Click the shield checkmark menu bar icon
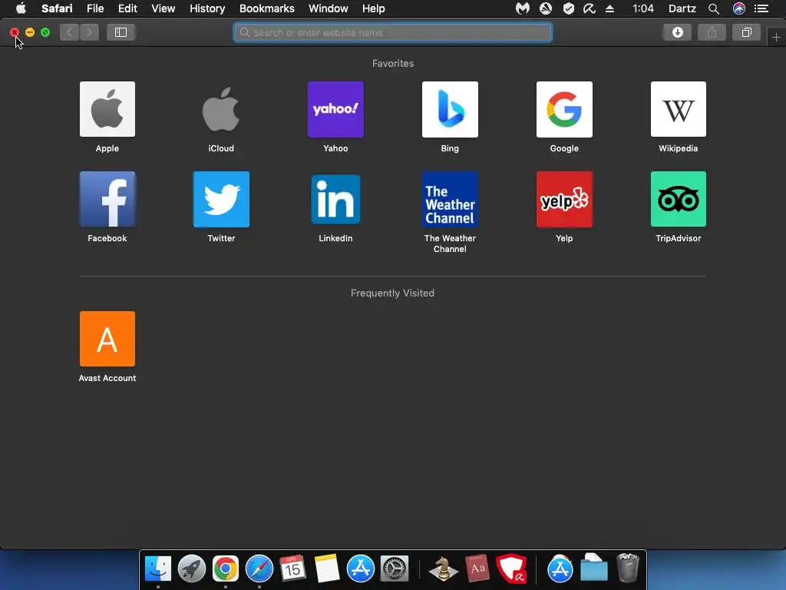Viewport: 786px width, 590px height. point(569,8)
